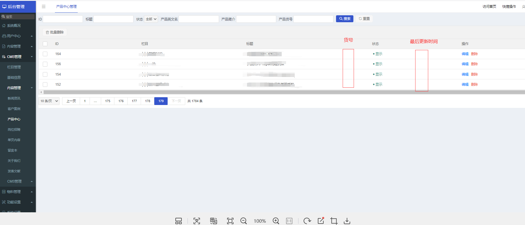Viewport: 525px width, 225px height.
Task: Open 单页内容 menu item
Action: (x=18, y=140)
